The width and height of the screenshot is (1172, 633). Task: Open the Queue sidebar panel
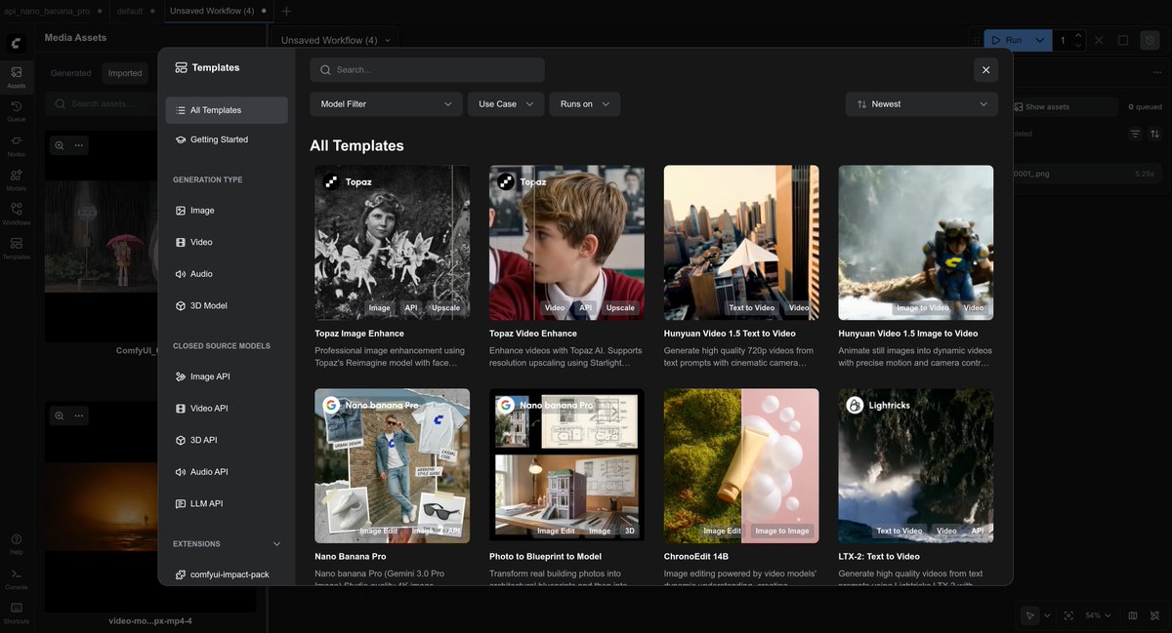click(17, 111)
